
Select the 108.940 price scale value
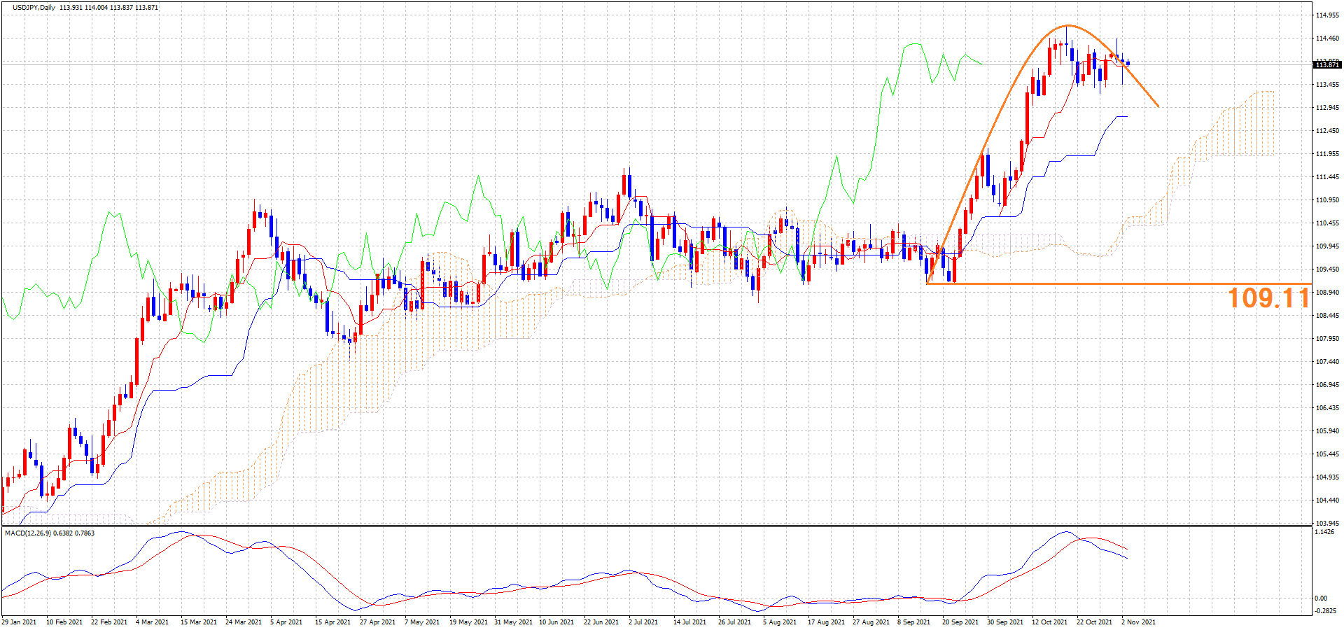pos(1327,293)
